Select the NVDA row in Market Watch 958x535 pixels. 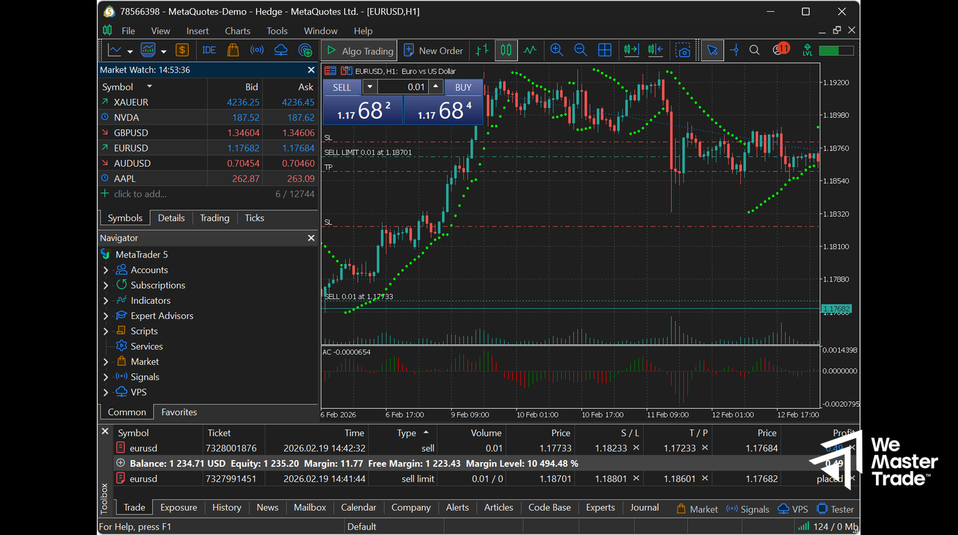[x=208, y=118]
